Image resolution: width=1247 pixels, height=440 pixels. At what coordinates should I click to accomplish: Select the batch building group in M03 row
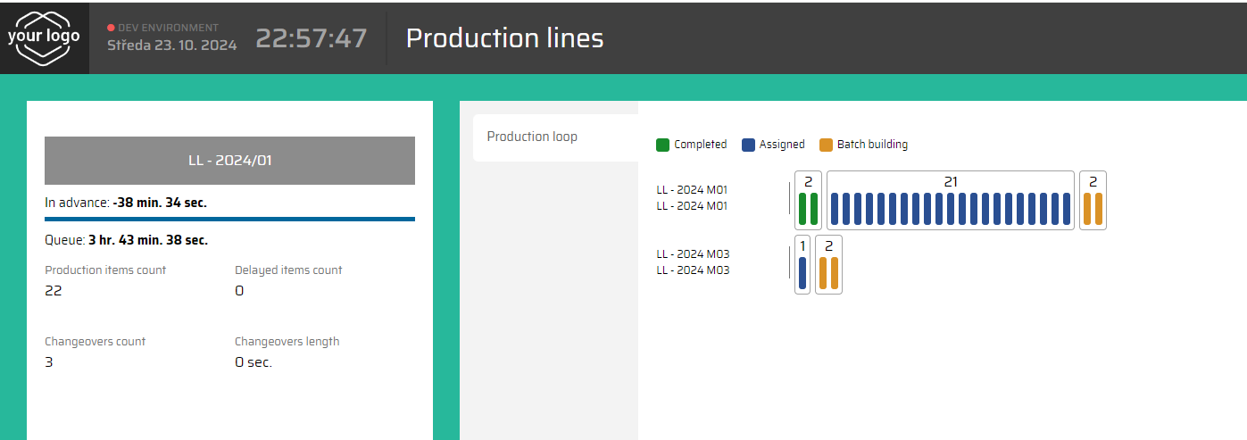pyautogui.click(x=828, y=264)
